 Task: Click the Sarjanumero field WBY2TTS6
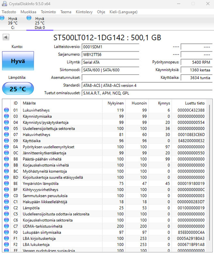point(110,54)
